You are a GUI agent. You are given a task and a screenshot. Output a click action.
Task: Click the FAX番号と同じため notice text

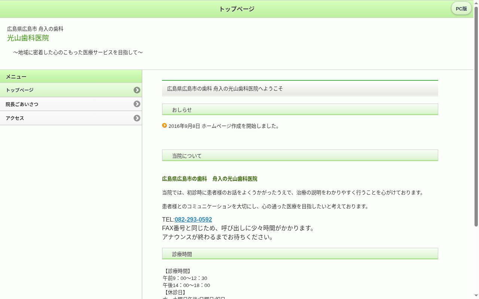tap(239, 228)
